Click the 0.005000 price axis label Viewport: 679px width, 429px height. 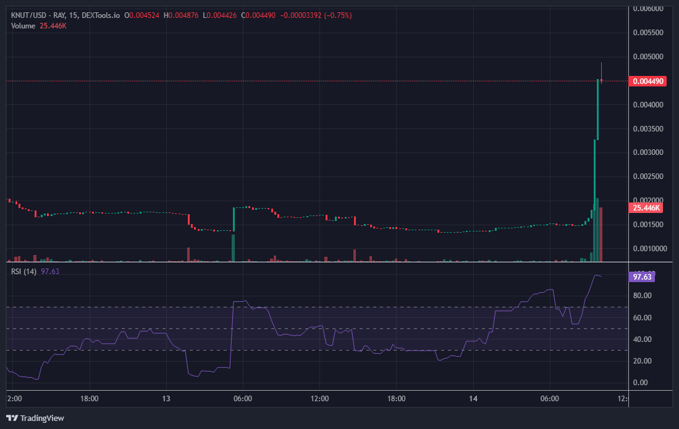pos(648,57)
